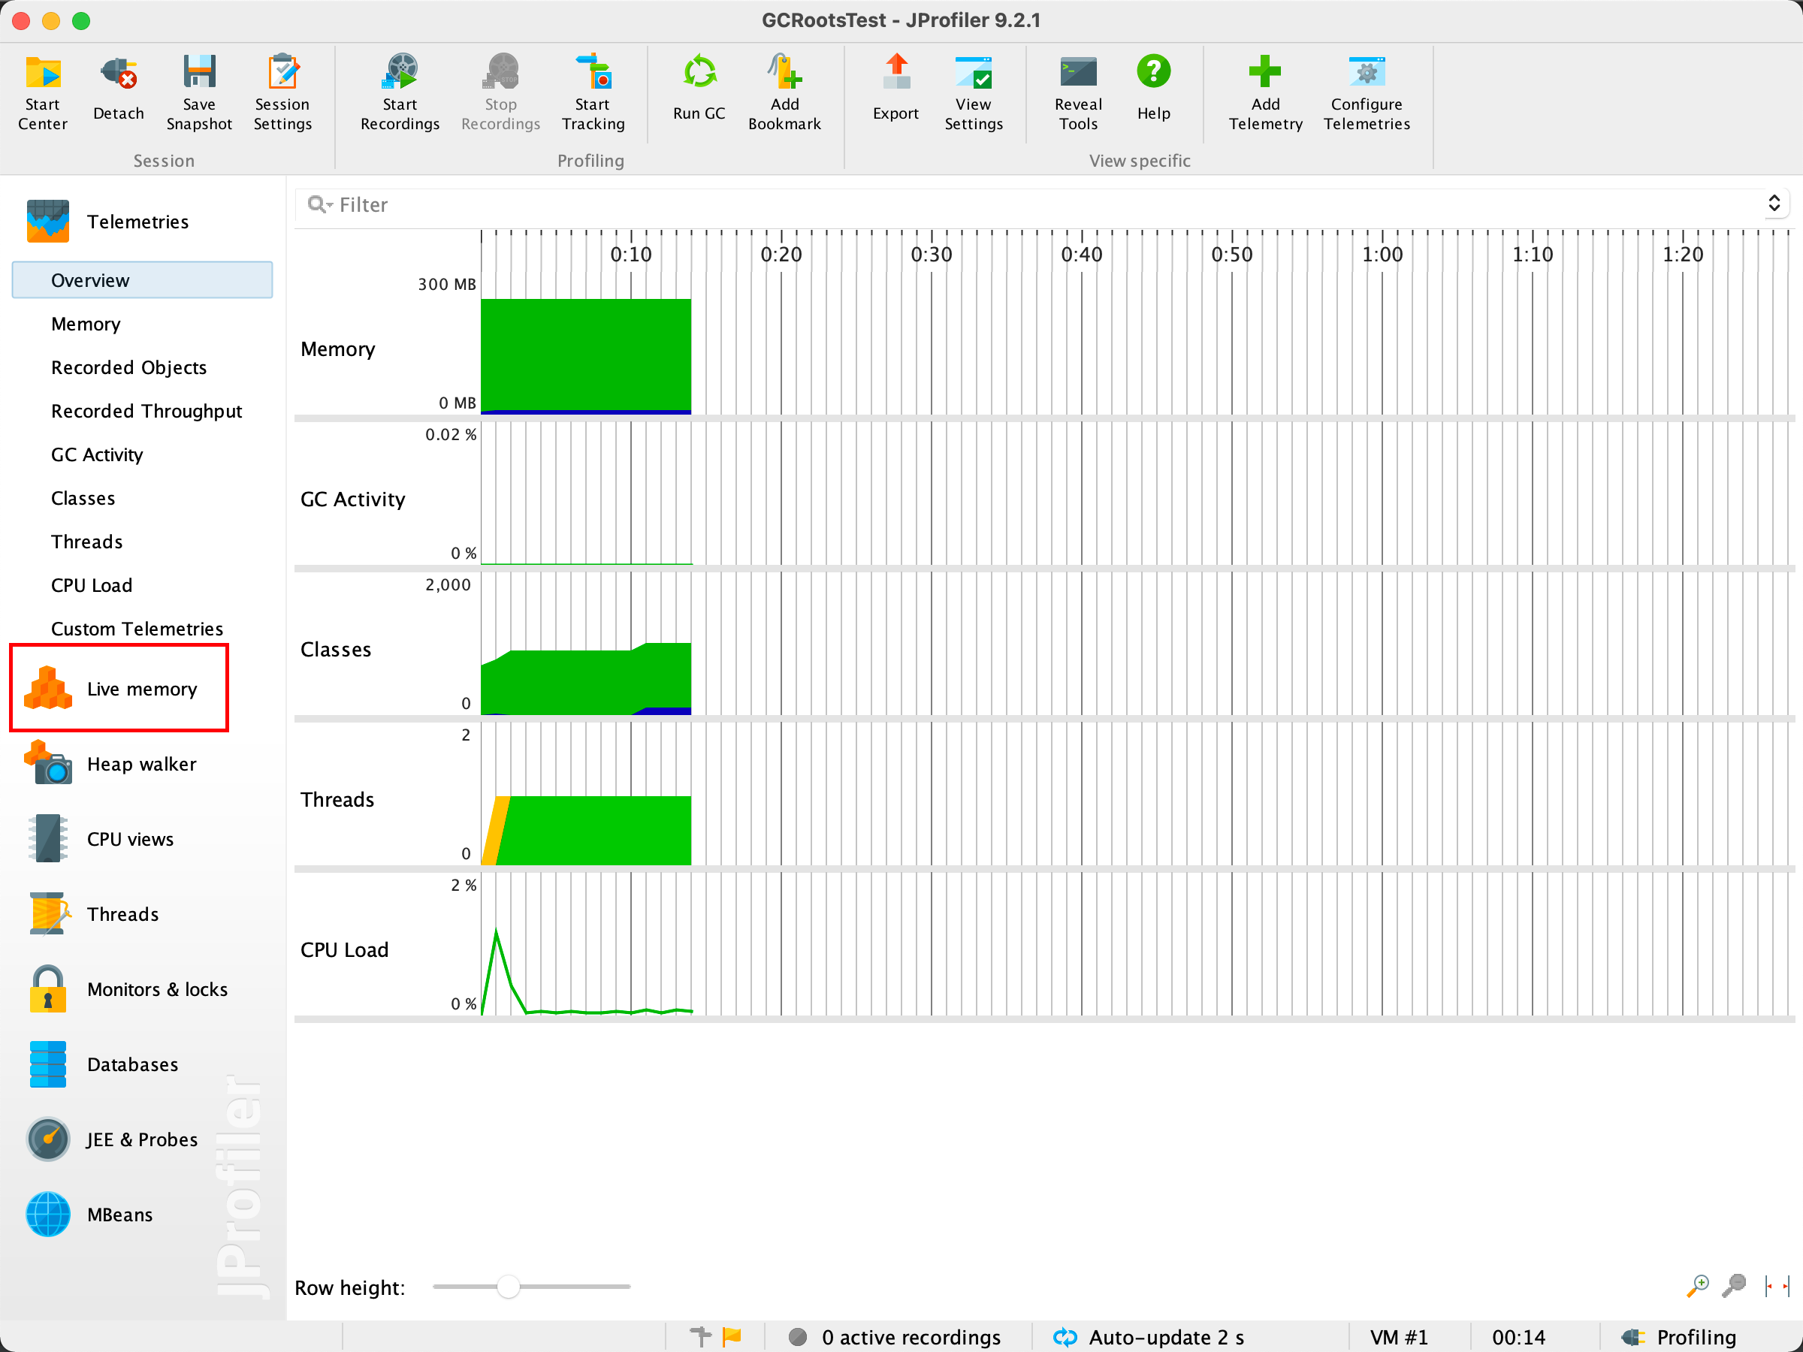Click the VM #1 status entry
1803x1352 pixels.
click(1399, 1336)
